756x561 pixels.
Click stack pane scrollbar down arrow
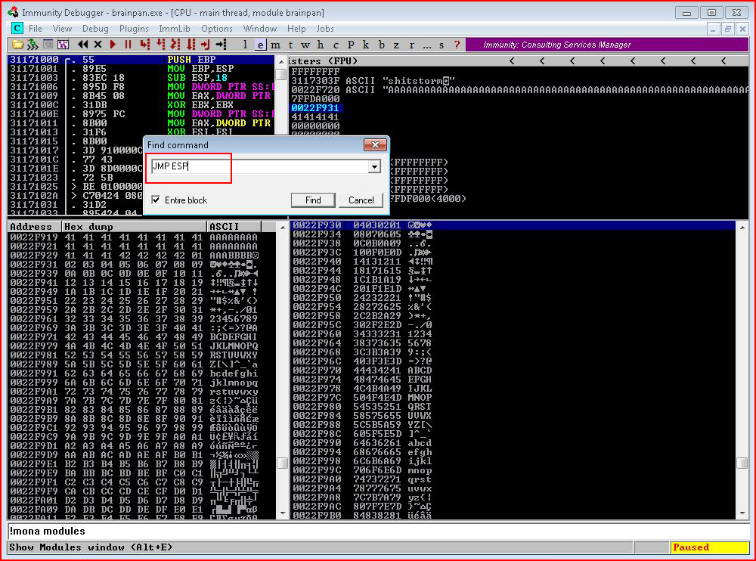pos(742,513)
